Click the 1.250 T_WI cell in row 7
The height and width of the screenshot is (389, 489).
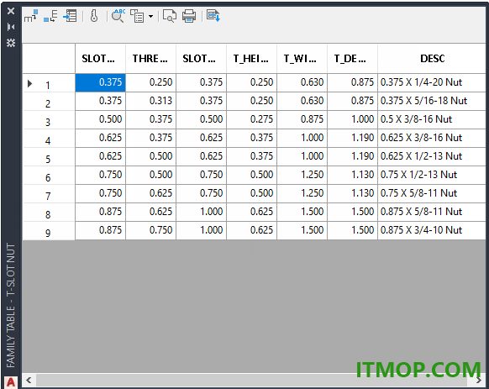(302, 193)
